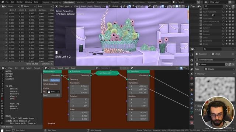Open the GeometryNodes modifier dropdown in properties
The width and height of the screenshot is (236, 132).
pos(215,60)
